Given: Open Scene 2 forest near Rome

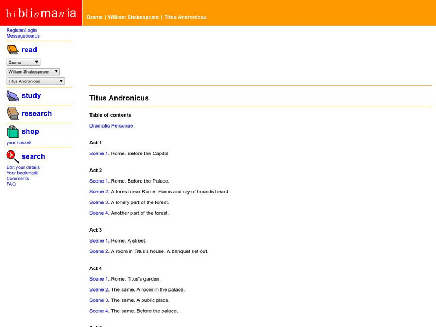Looking at the screenshot, I should tap(99, 192).
